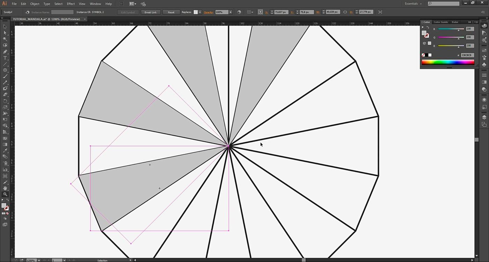Activate the fill box in Tools panel
Viewport: 489px width, 262px height.
click(4, 206)
